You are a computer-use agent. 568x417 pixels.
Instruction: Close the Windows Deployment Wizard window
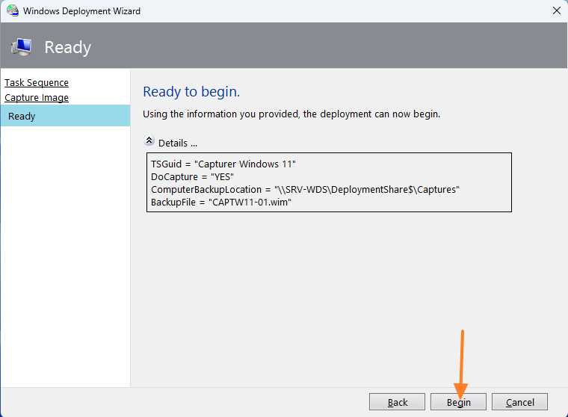coord(556,11)
